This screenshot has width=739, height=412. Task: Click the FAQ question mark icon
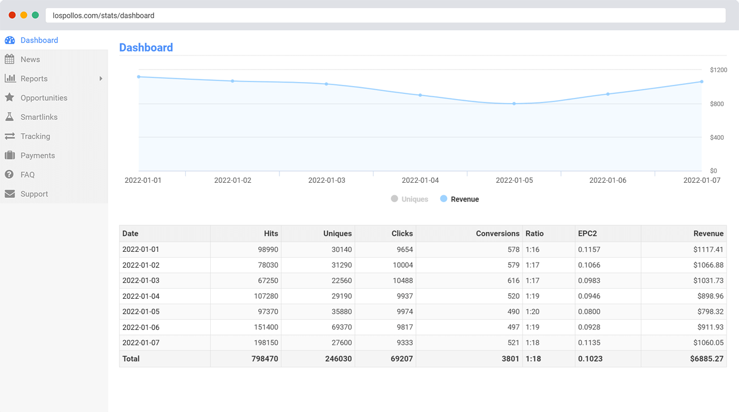click(10, 174)
